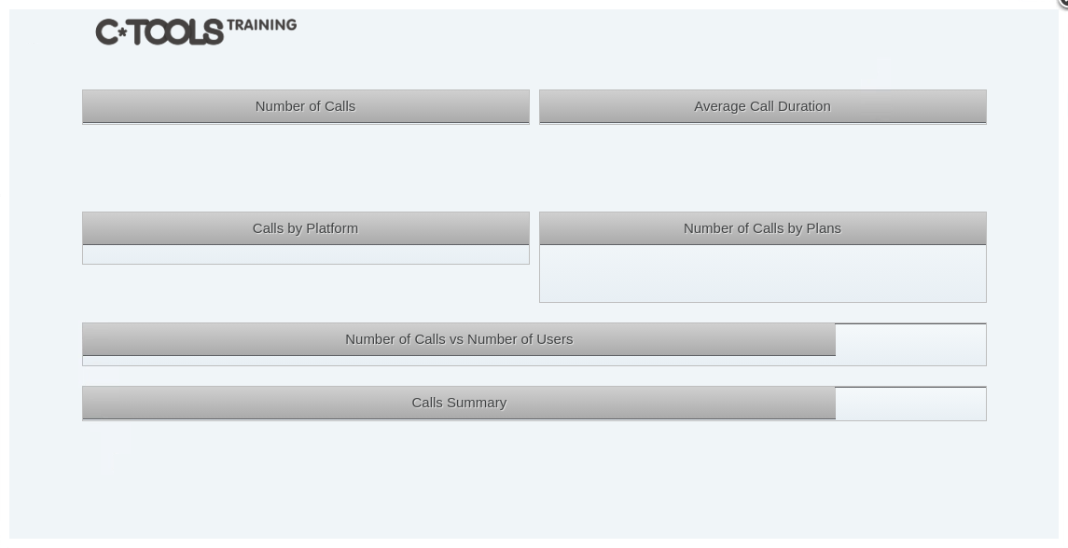The height and width of the screenshot is (548, 1068).
Task: Expand Number of Calls vs Number of Users header
Action: [x=458, y=339]
